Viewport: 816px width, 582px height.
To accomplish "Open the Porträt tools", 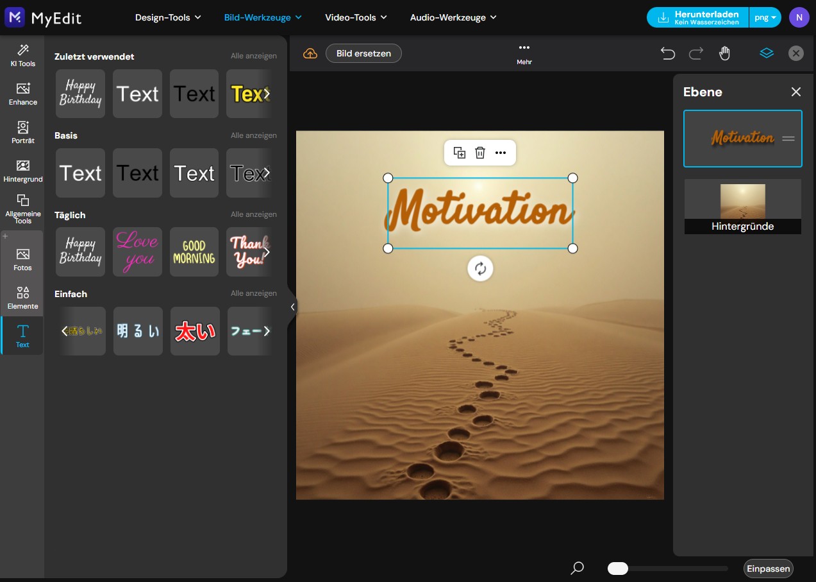I will [x=22, y=132].
